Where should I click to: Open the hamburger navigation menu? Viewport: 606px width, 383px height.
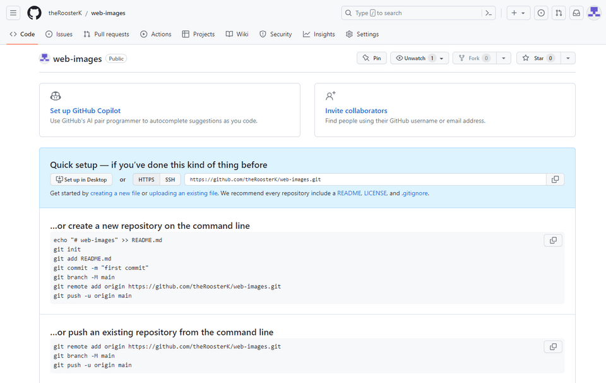(13, 13)
